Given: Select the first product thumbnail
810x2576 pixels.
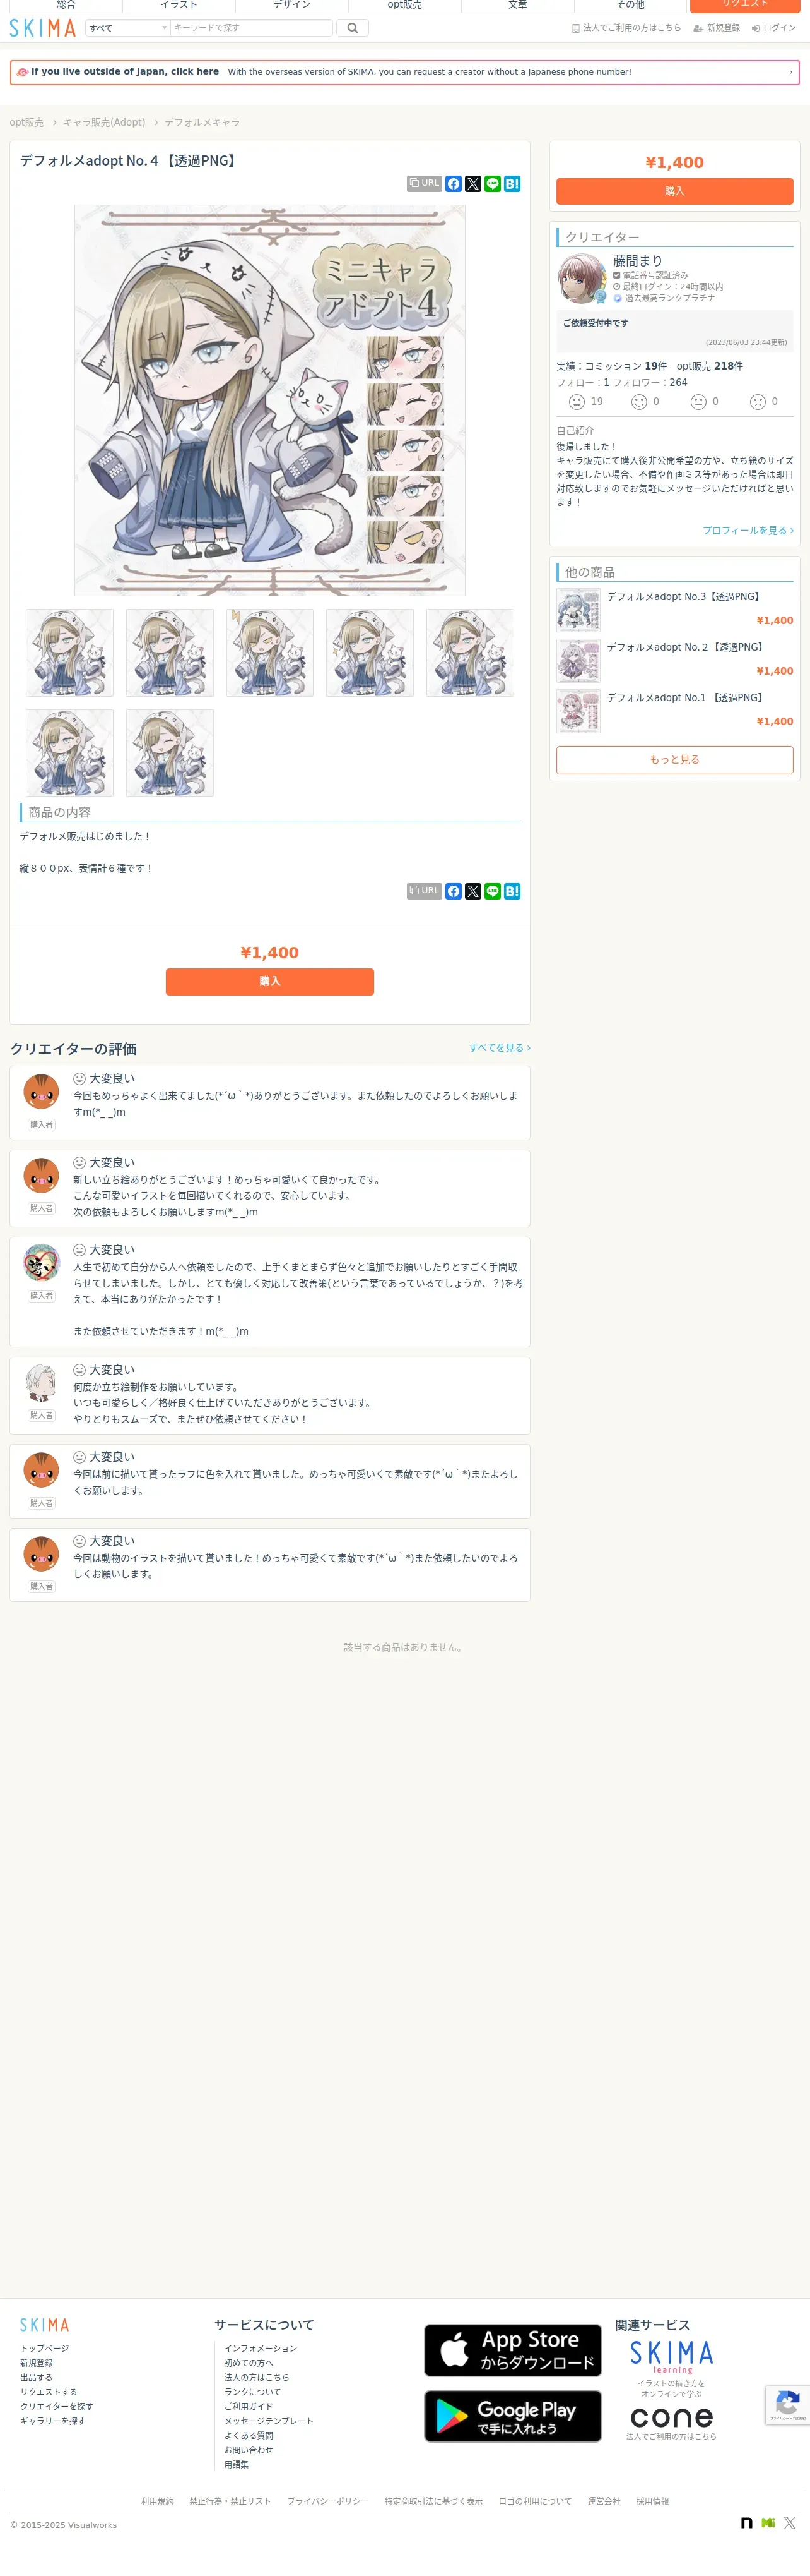Looking at the screenshot, I should tap(70, 653).
